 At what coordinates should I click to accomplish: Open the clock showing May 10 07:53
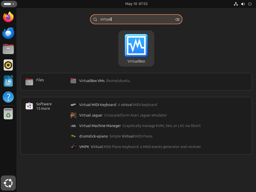[x=136, y=4]
